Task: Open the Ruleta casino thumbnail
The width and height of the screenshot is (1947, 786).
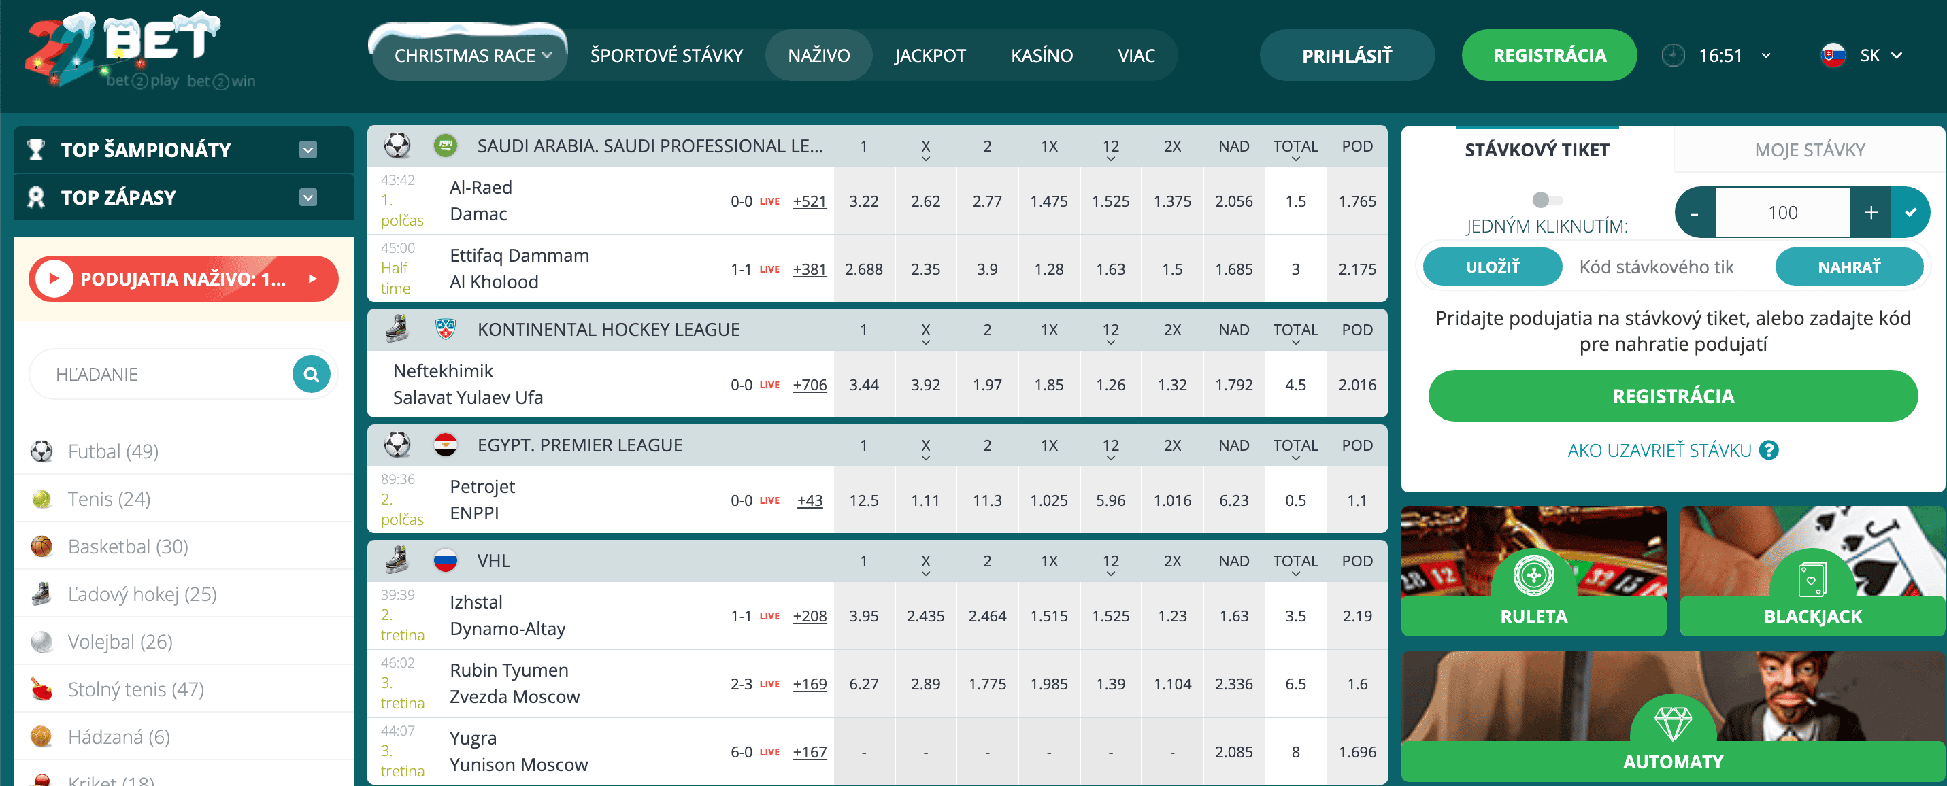Action: pos(1533,571)
